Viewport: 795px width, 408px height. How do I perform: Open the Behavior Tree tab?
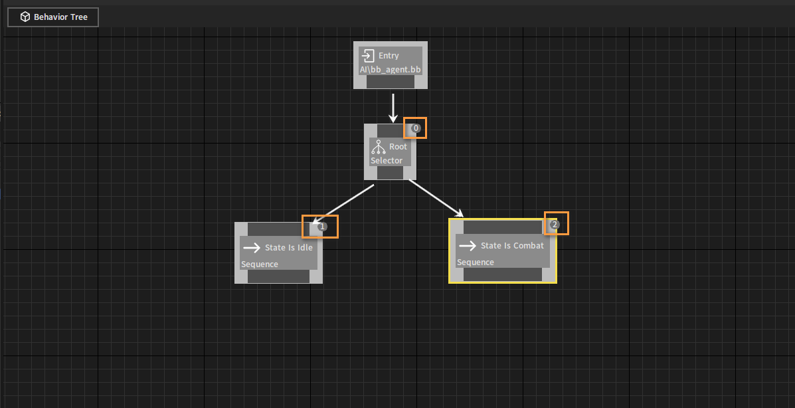[x=53, y=17]
